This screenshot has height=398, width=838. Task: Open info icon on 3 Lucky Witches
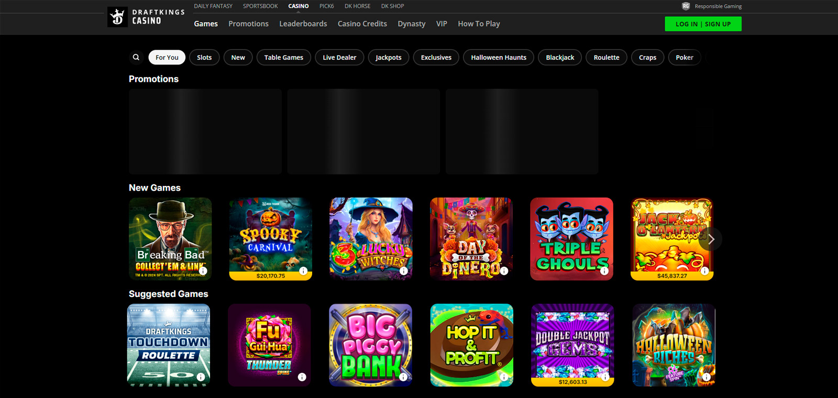404,271
